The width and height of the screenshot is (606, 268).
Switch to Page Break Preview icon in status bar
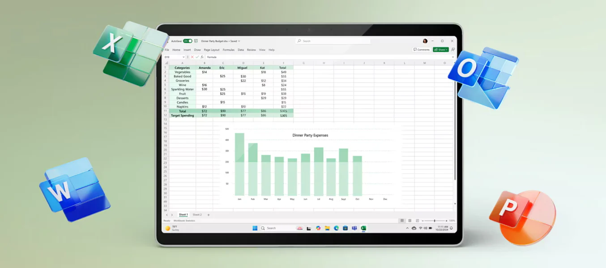point(418,221)
